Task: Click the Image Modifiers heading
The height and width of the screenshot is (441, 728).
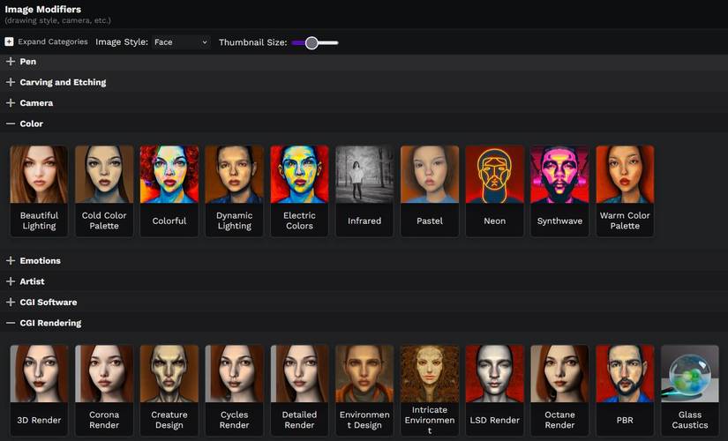Action: (42, 10)
